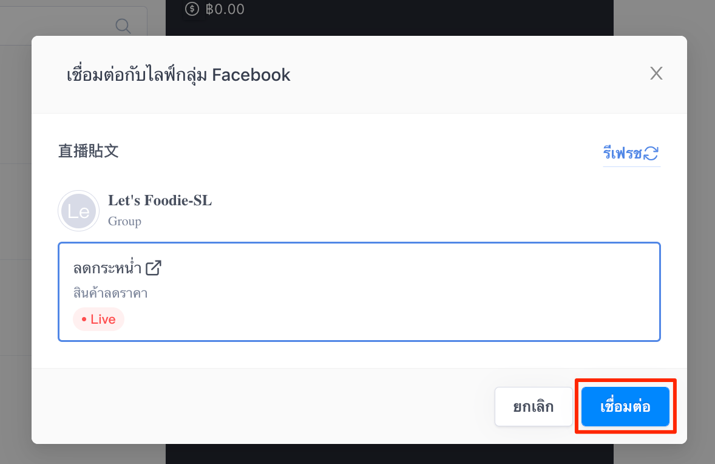Click the dark panel below the dialog
The width and height of the screenshot is (715, 464).
390,454
